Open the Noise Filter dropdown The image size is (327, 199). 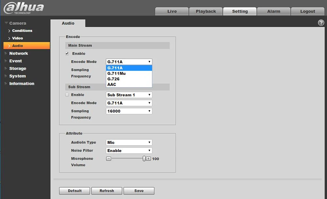(x=129, y=150)
